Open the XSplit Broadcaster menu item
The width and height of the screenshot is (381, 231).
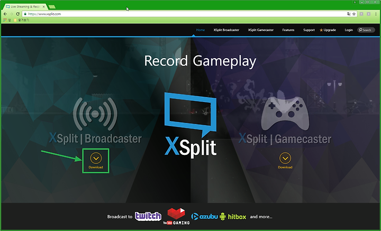(226, 30)
